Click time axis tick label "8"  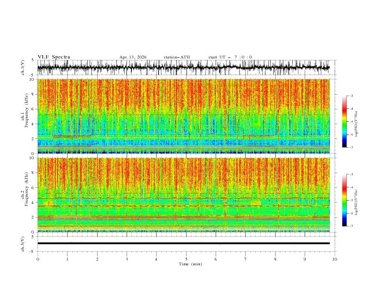[275, 259]
